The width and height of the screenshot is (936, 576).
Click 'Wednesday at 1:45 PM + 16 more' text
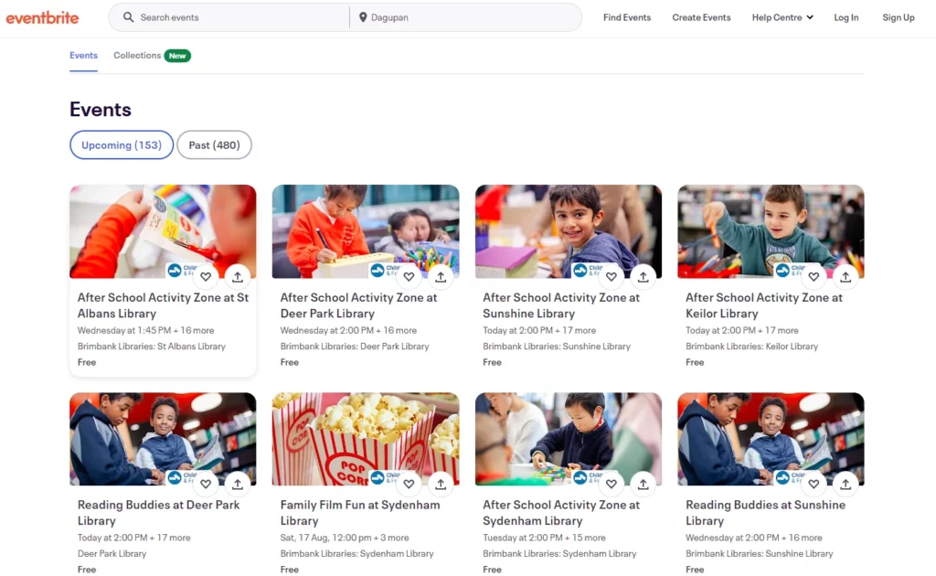pos(145,330)
